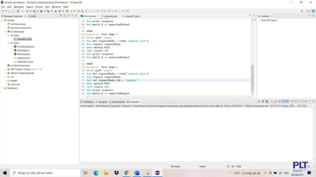Minimize the Outline view
316x177 pixels.
(x=310, y=16)
